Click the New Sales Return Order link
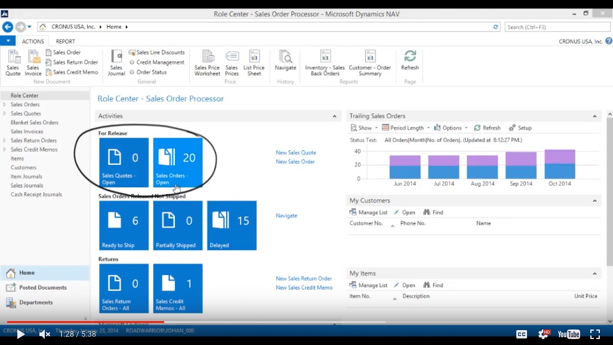The width and height of the screenshot is (613, 345). pos(304,279)
